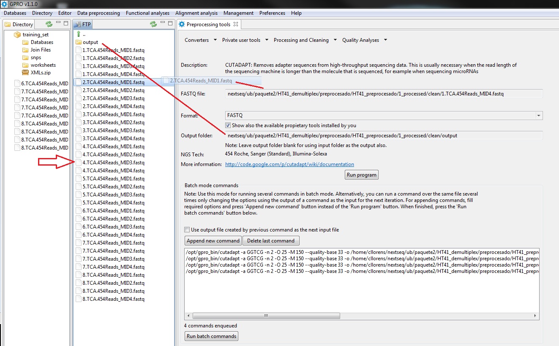Refresh the FTP panel
The height and width of the screenshot is (346, 559).
tap(153, 24)
